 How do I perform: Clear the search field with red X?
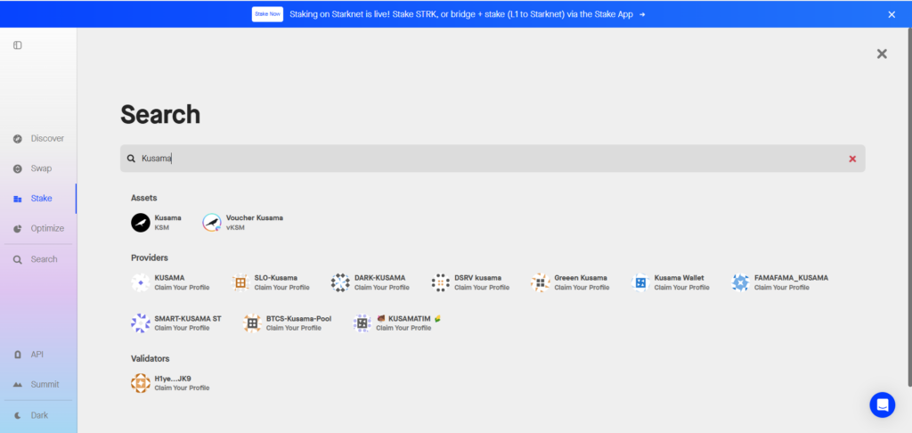click(x=852, y=159)
